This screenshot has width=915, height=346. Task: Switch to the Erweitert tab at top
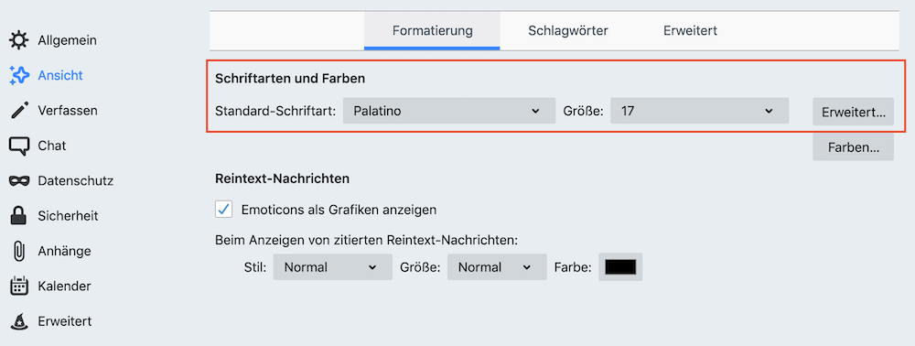[690, 31]
